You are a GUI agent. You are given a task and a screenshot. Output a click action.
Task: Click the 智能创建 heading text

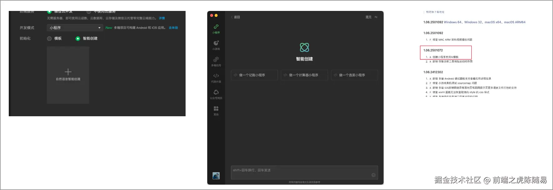pos(305,59)
